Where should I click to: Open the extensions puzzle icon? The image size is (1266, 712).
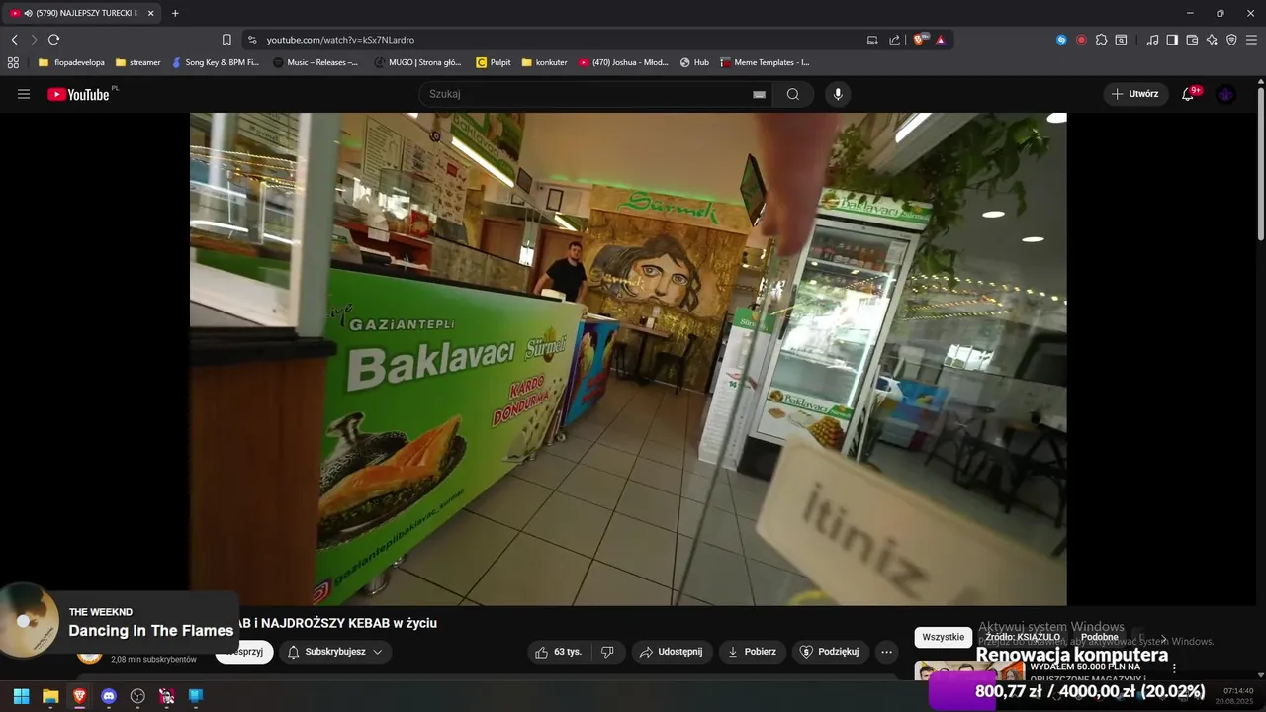point(1101,40)
